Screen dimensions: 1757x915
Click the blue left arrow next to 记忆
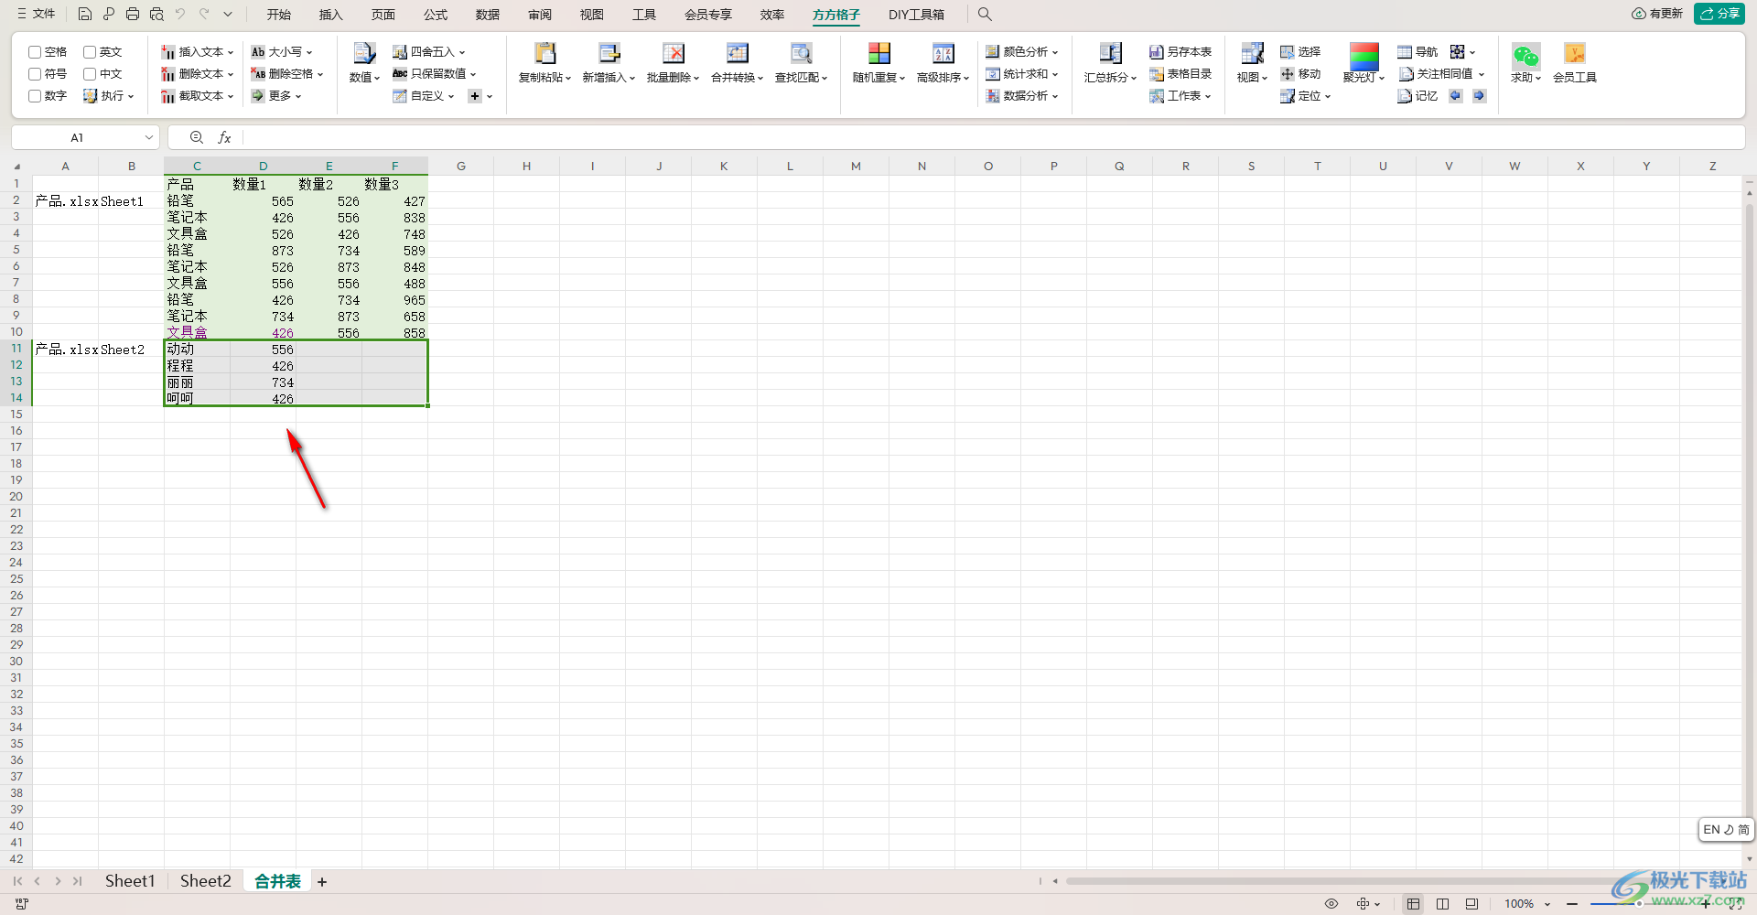1456,95
